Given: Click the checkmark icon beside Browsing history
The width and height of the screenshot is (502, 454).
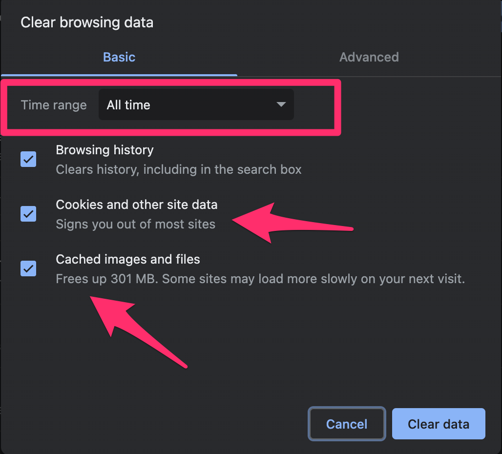Looking at the screenshot, I should [x=28, y=159].
